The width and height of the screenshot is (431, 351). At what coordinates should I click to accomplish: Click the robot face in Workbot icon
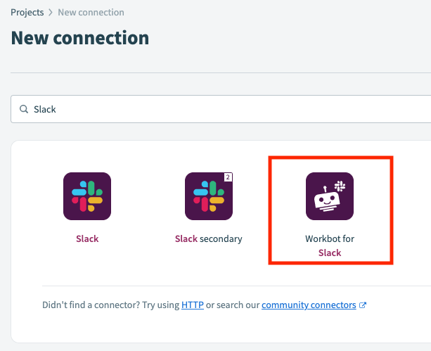(327, 200)
